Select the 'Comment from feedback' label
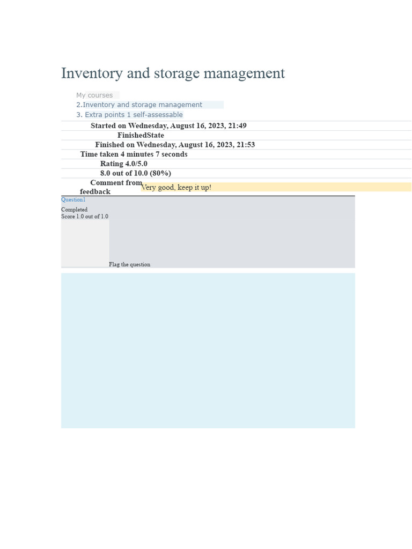412x549 pixels. click(111, 187)
